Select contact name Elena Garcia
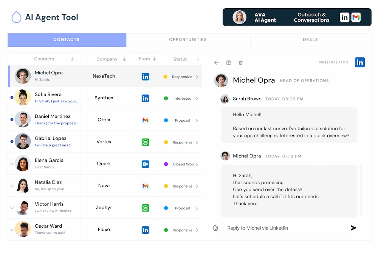 [49, 160]
